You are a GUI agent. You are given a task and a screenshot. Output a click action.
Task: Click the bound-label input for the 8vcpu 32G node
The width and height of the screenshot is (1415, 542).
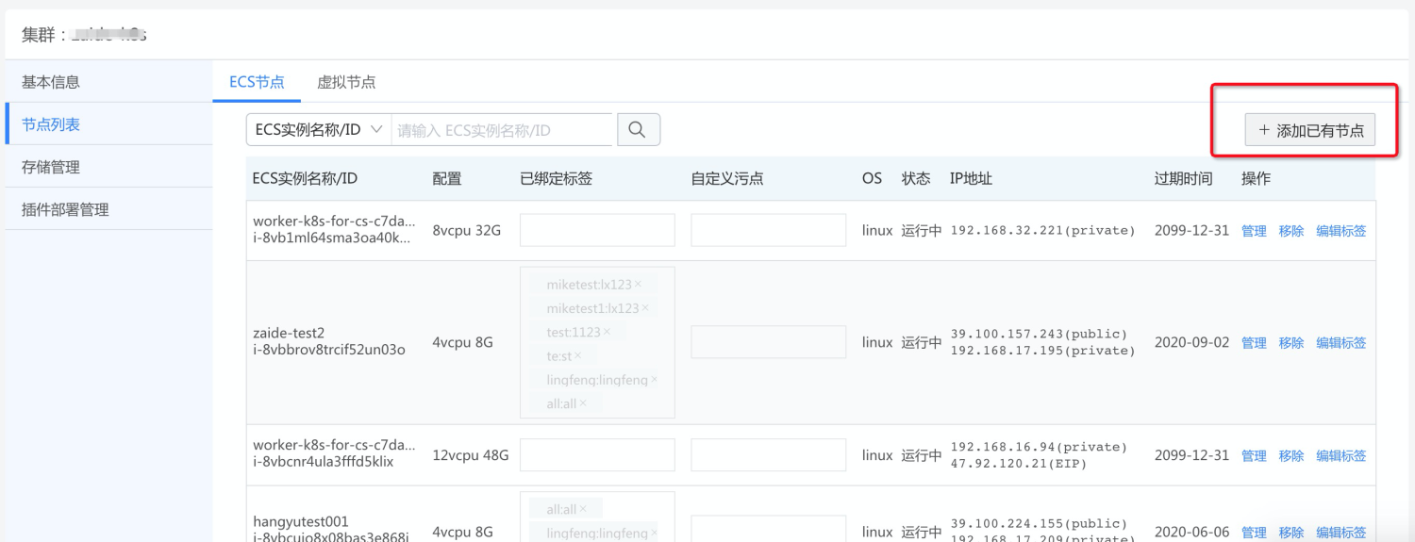coord(597,230)
